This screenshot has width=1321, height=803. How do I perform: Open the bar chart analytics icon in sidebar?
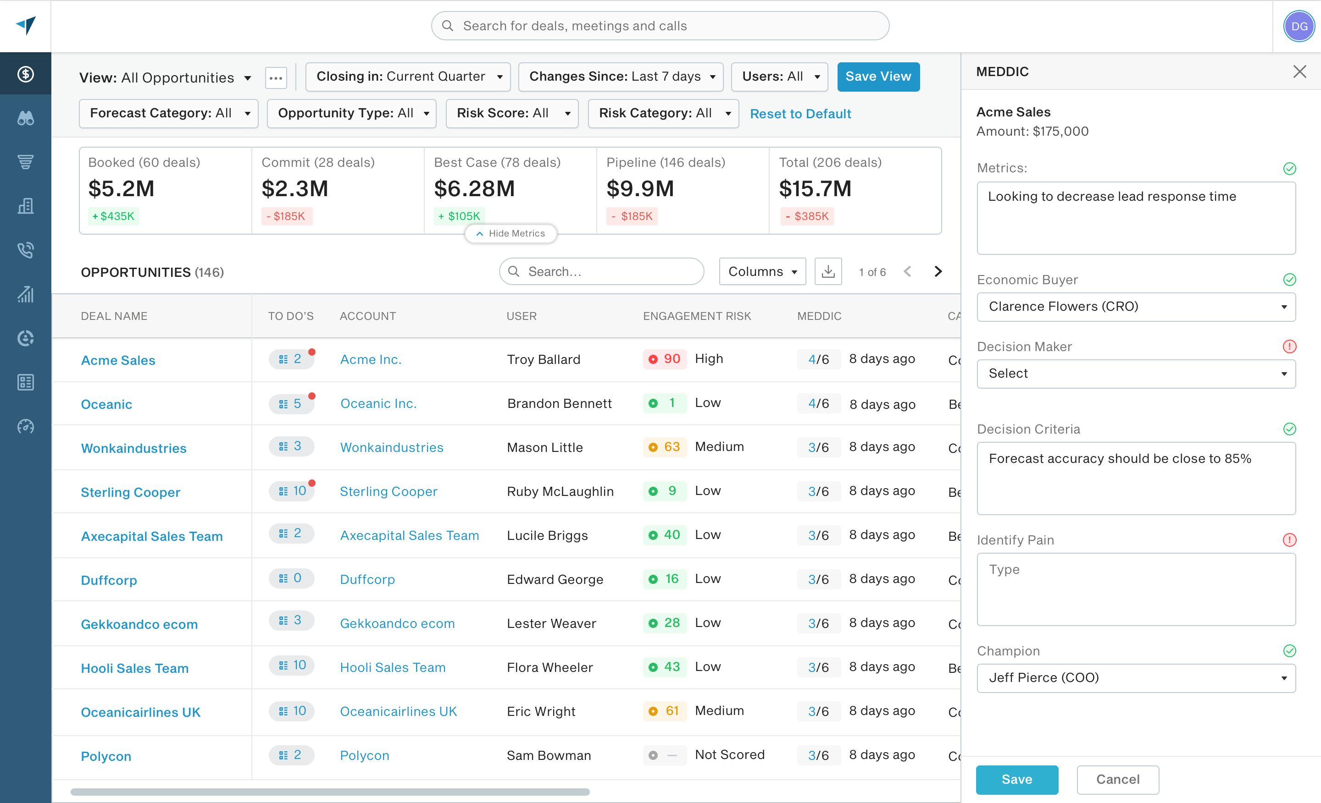click(x=25, y=294)
